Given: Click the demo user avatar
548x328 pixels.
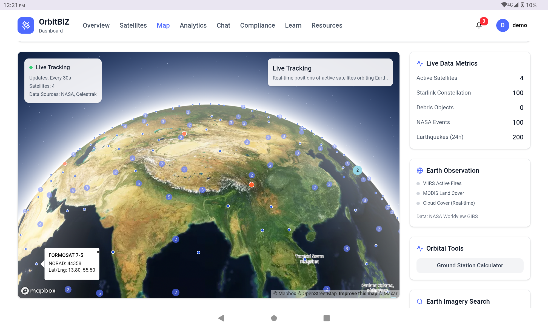Looking at the screenshot, I should point(503,25).
